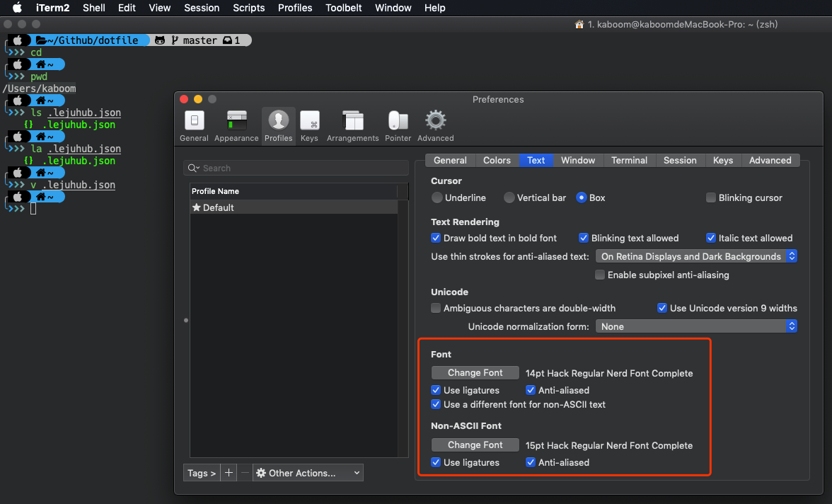Select Vertical bar cursor option

pyautogui.click(x=509, y=197)
